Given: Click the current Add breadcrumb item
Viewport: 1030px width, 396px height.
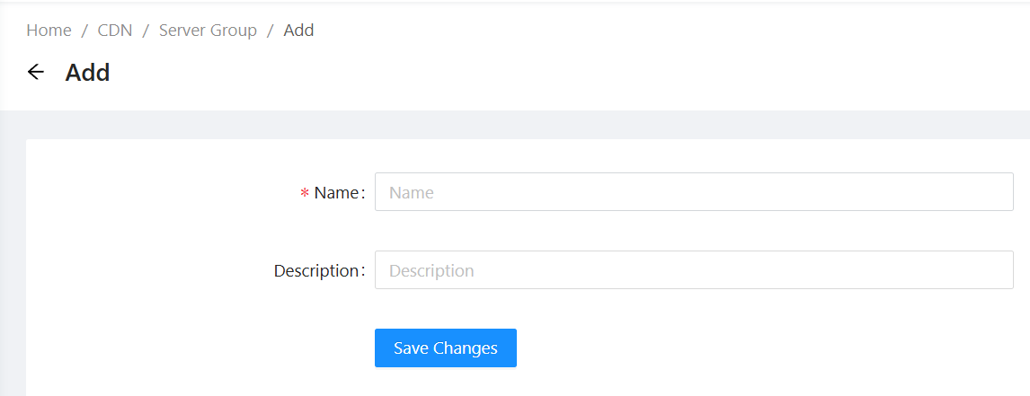Looking at the screenshot, I should click(x=298, y=31).
